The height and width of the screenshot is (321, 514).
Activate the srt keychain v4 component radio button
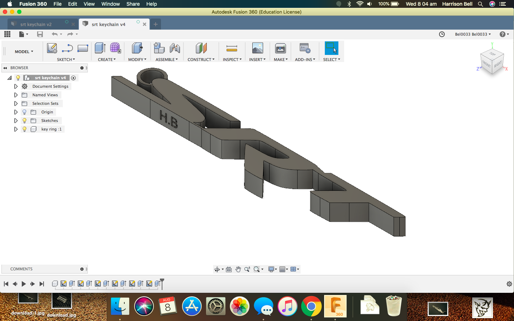pyautogui.click(x=74, y=78)
